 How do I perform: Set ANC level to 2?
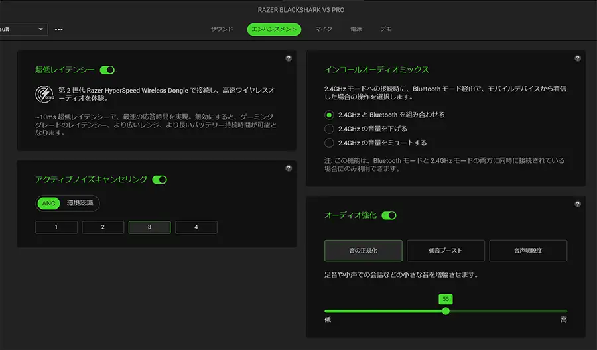(103, 227)
